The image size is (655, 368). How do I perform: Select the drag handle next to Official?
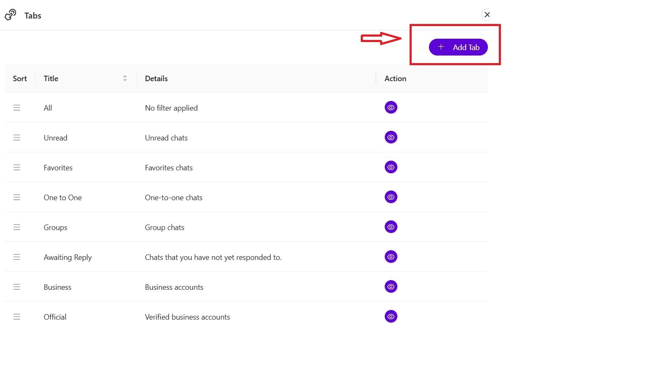pos(17,317)
